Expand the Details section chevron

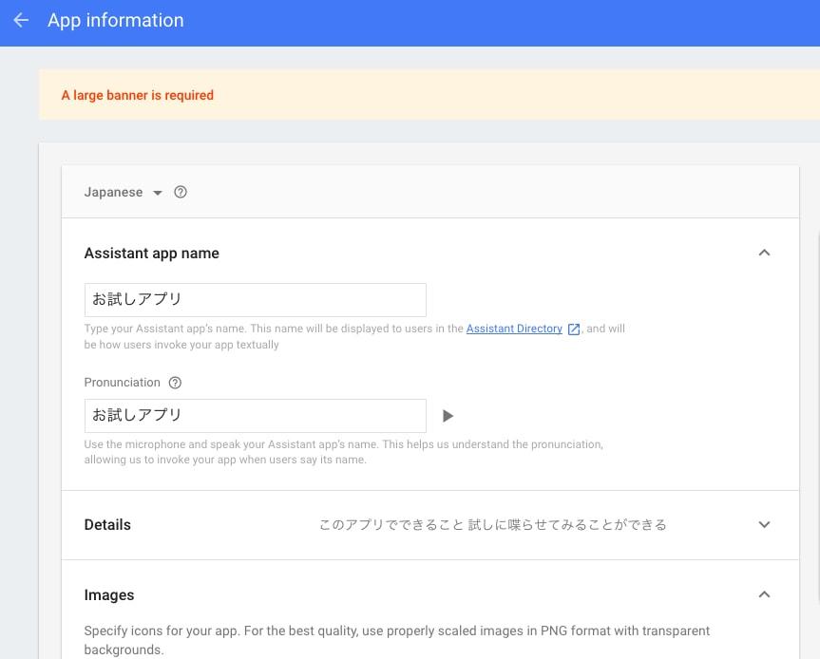[x=764, y=525]
